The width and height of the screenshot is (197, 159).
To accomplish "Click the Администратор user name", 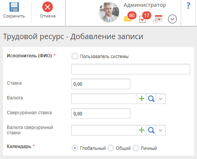I will (145, 5).
